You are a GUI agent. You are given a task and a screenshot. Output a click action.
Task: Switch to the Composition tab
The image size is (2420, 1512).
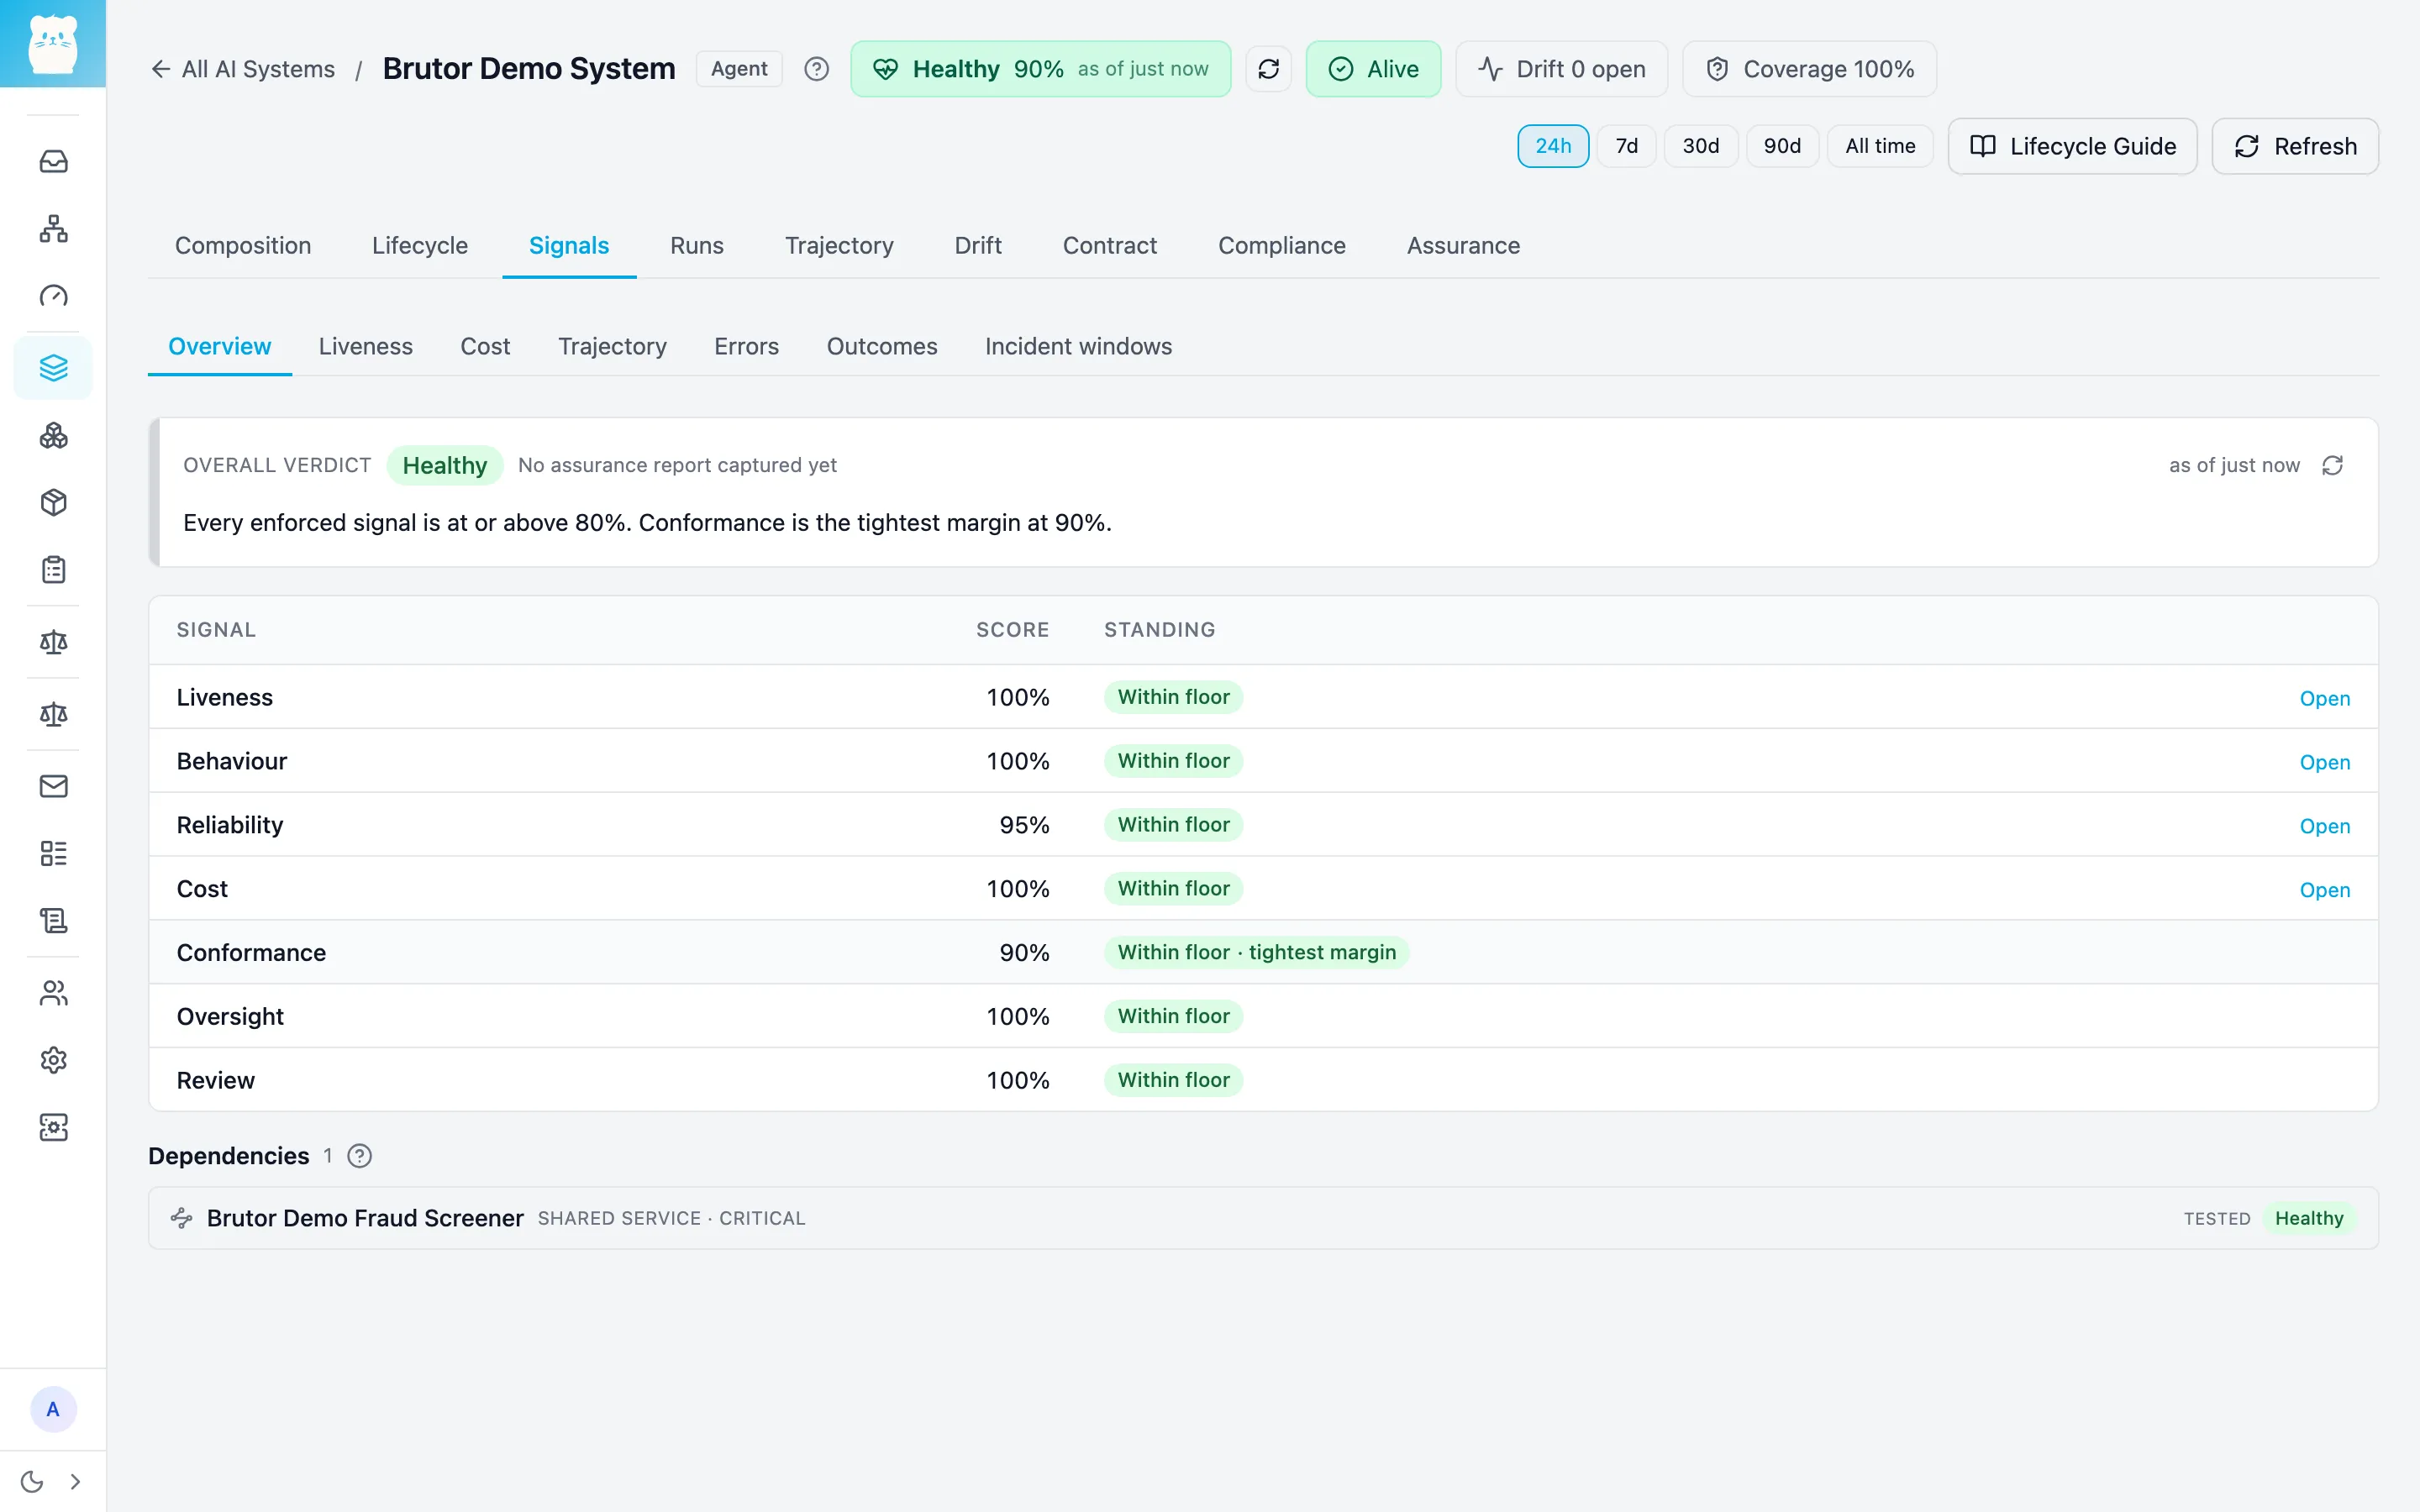coord(243,246)
